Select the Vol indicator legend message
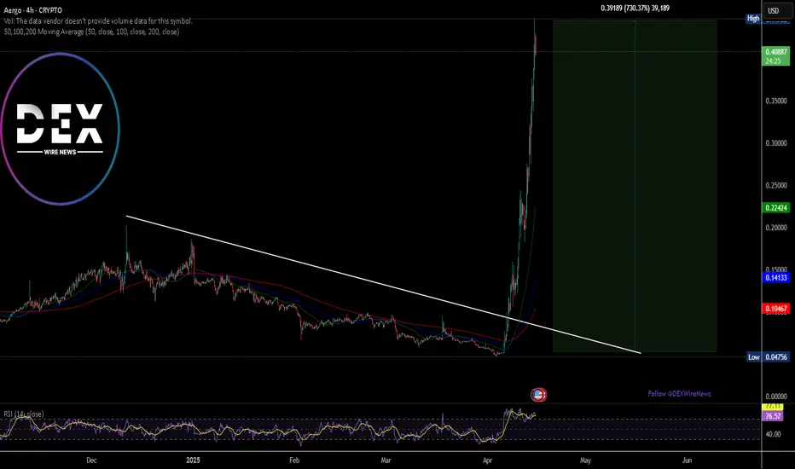This screenshot has height=469, width=795. point(98,21)
